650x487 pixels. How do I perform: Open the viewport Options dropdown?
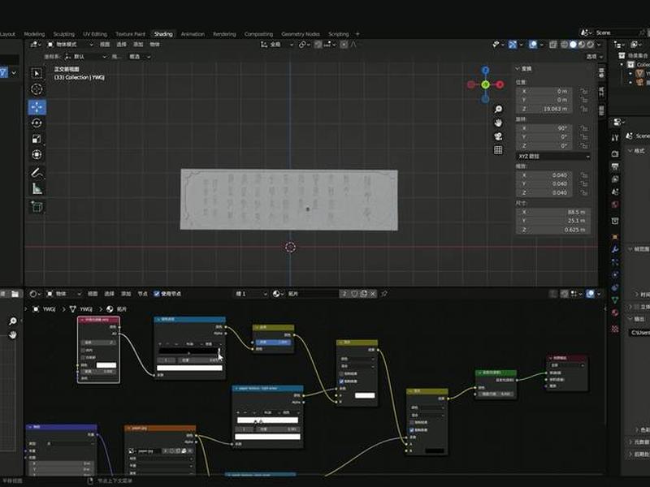595,56
